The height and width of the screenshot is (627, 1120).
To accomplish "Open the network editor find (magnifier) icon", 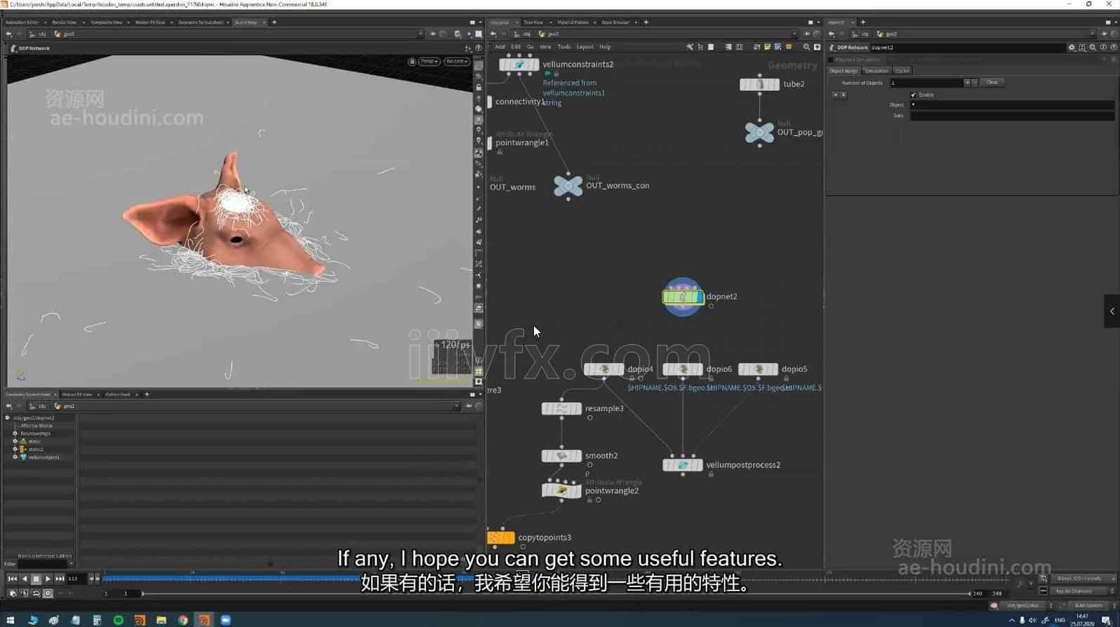I will coord(806,47).
